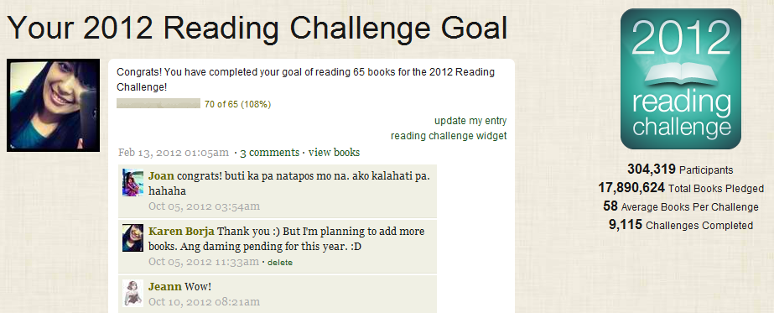This screenshot has width=774, height=313.
Task: Click the Feb 13, 2012 timestamp
Action: coord(174,153)
